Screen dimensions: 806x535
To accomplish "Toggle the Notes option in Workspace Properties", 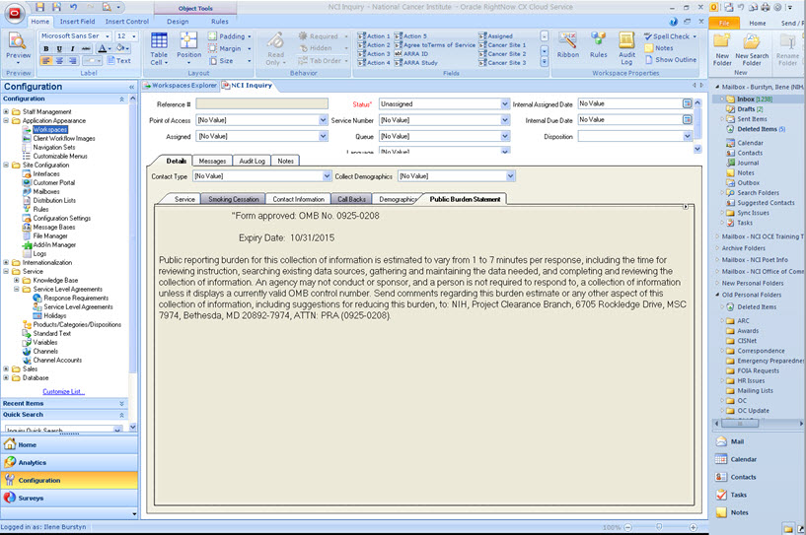I will [663, 48].
